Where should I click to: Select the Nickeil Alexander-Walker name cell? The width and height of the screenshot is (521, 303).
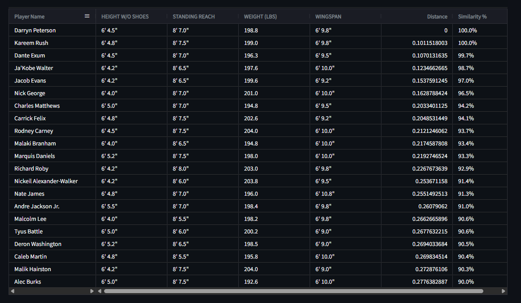pos(52,181)
